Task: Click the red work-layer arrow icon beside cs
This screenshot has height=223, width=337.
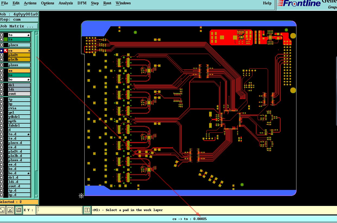Action: [5, 51]
